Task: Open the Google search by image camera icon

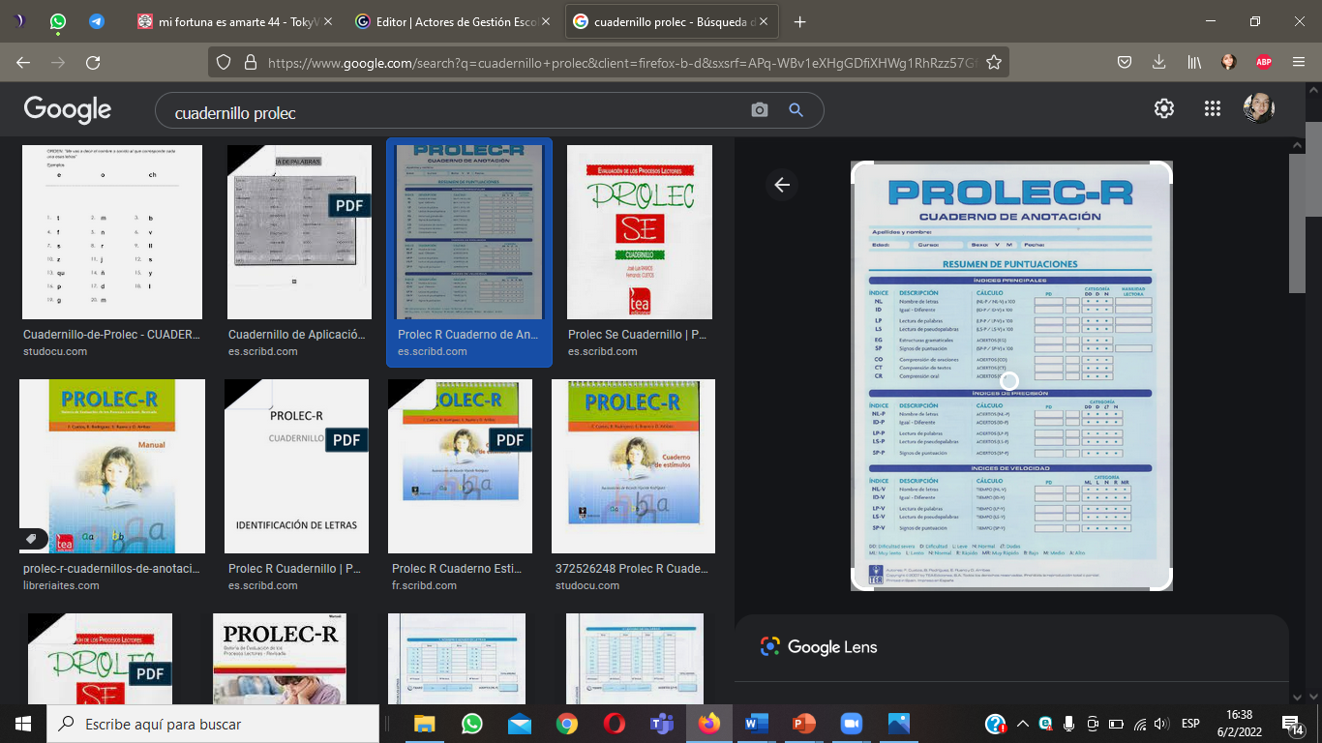Action: 761,109
